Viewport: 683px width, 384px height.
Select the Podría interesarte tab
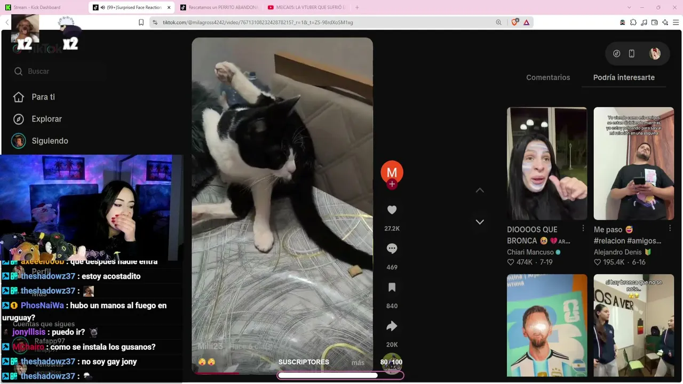pyautogui.click(x=624, y=77)
